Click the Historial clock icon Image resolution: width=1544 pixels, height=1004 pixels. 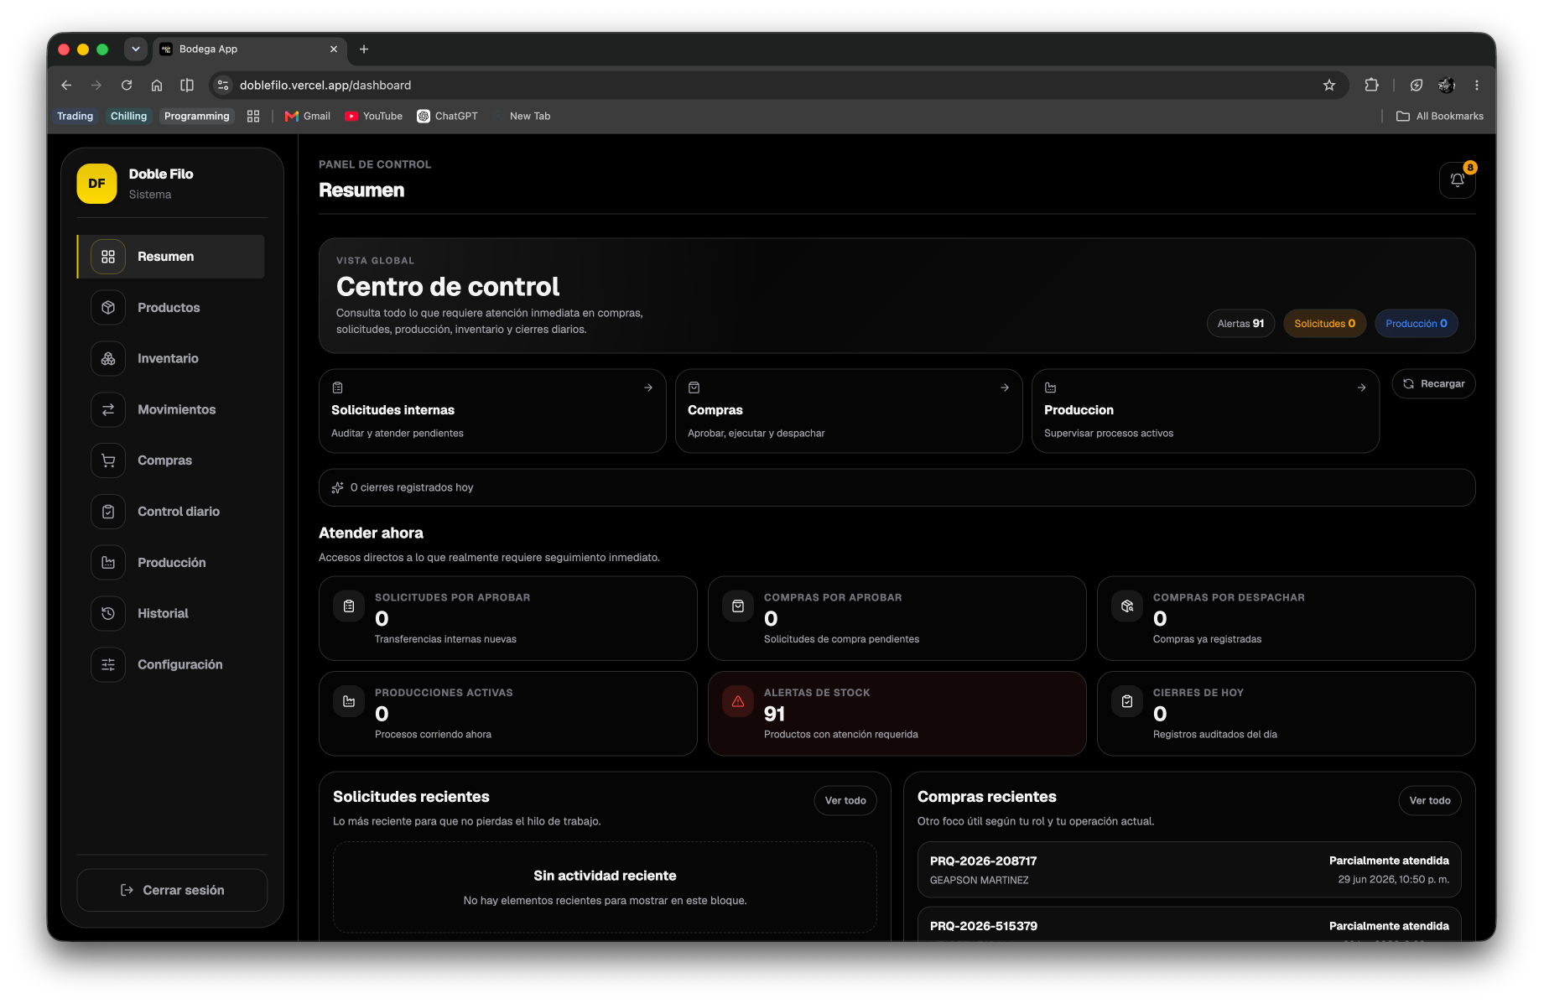(108, 613)
